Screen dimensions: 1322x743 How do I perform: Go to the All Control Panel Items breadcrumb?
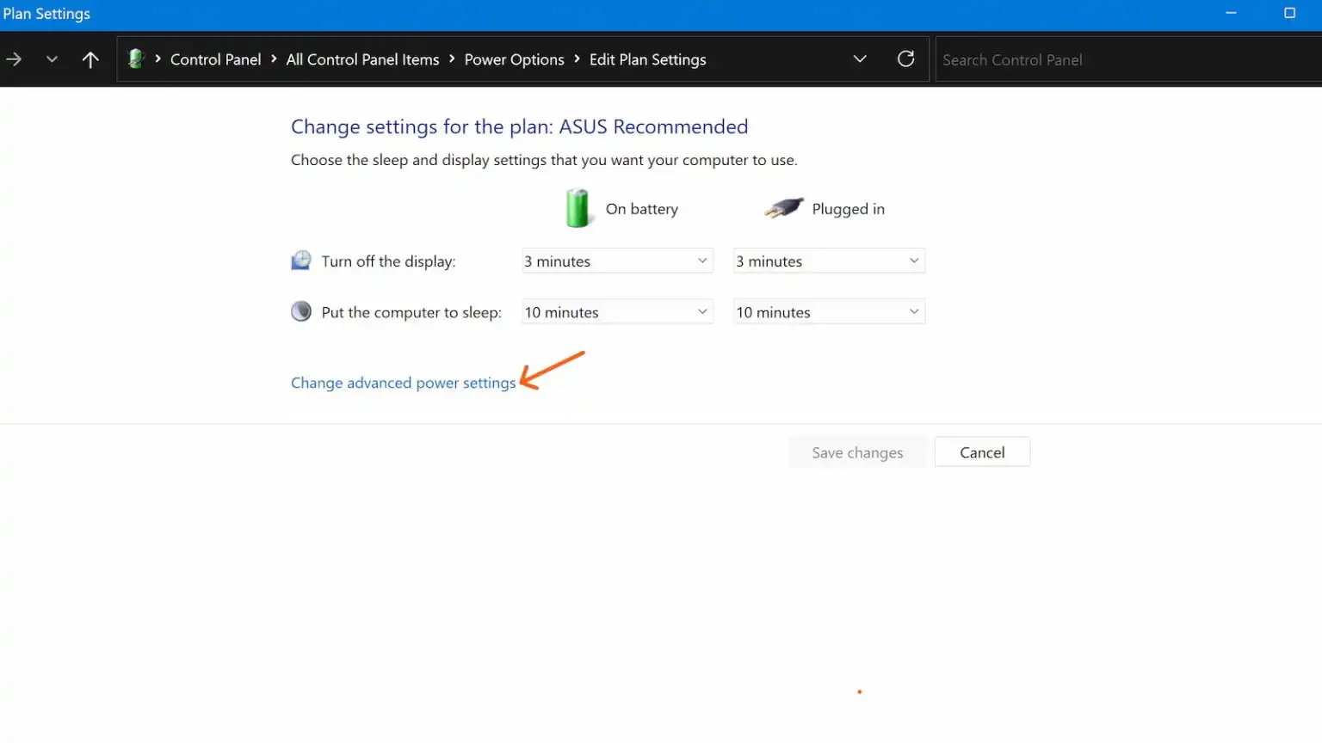362,59
